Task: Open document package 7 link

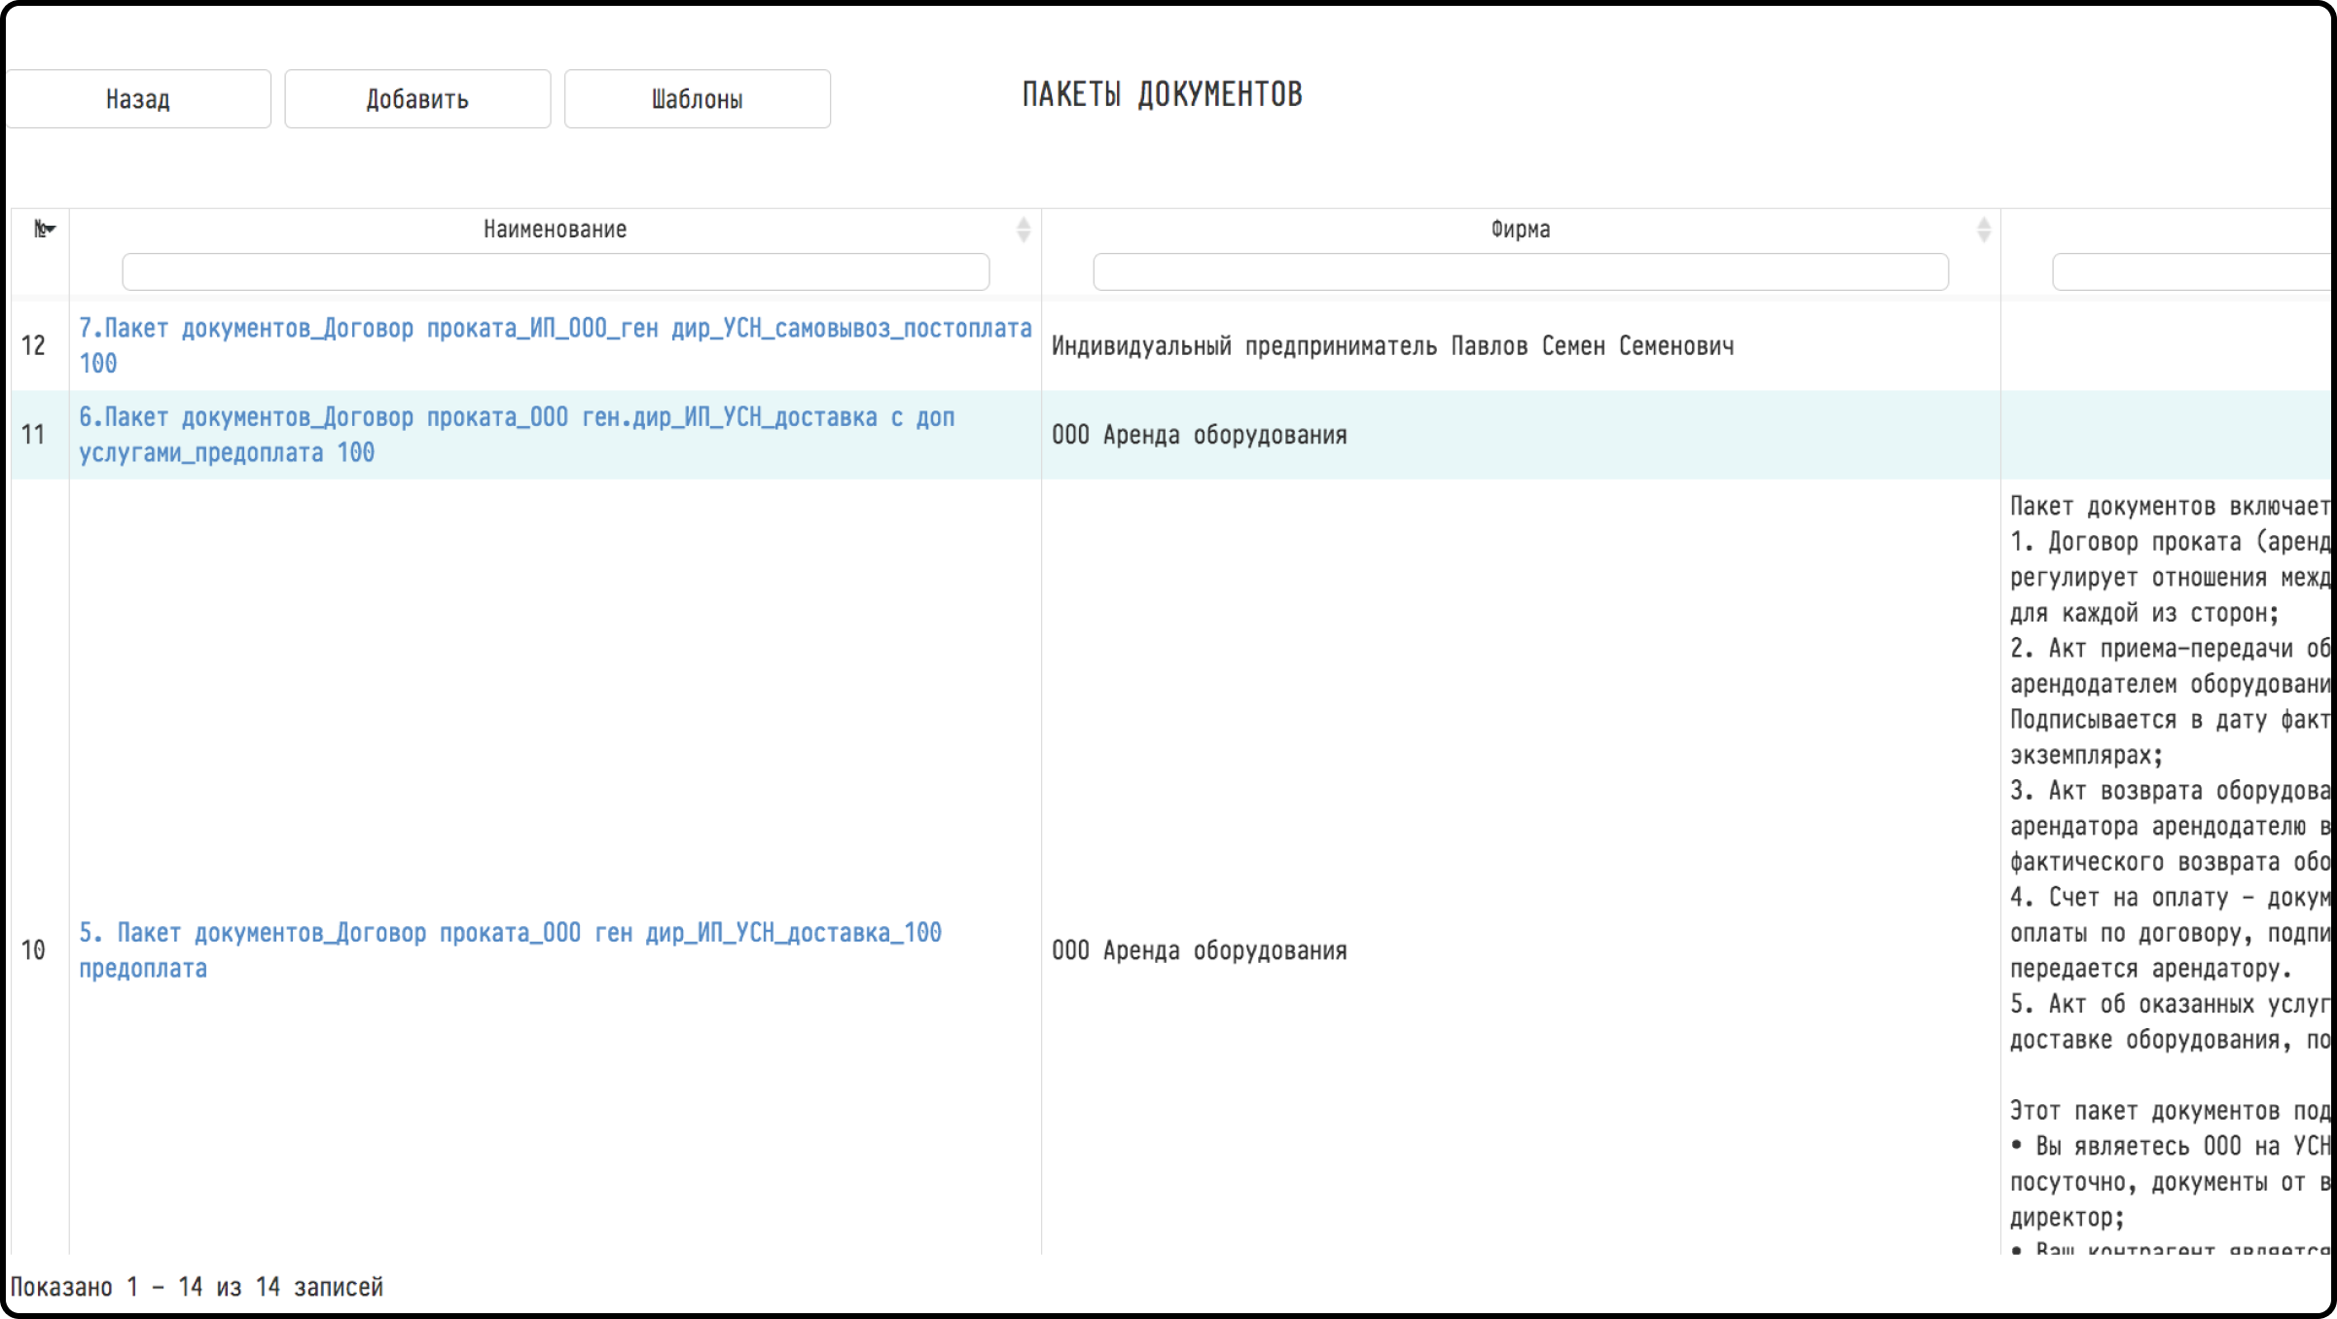Action: (x=555, y=345)
